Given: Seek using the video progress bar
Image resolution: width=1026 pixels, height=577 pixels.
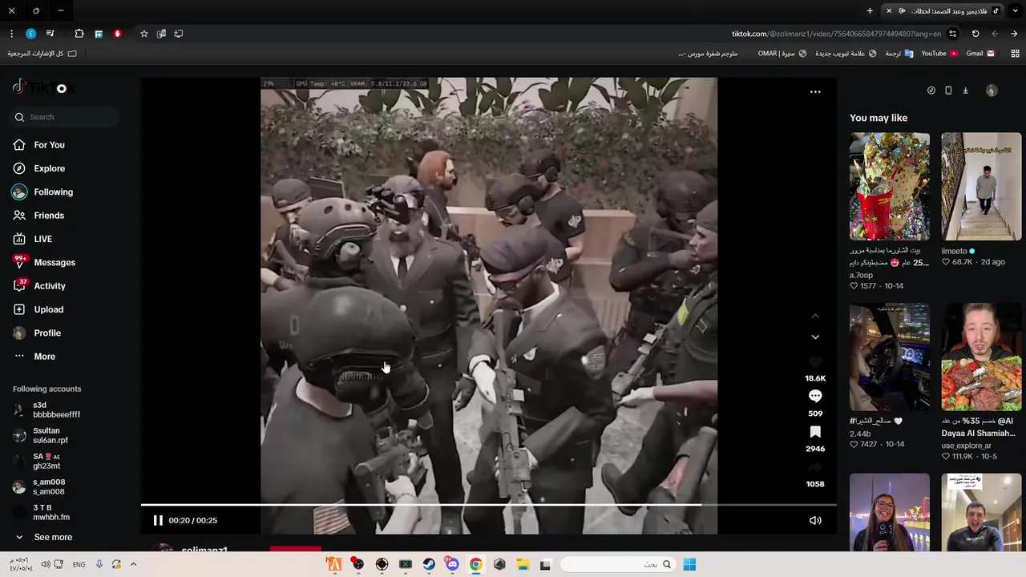Looking at the screenshot, I should [x=489, y=505].
